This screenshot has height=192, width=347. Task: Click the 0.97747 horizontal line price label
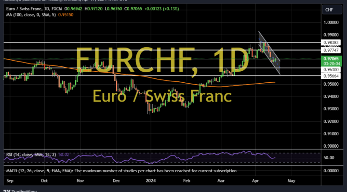click(331, 50)
